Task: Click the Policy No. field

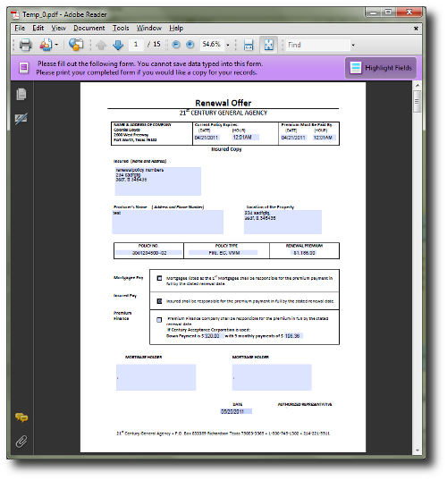Action: click(x=149, y=253)
